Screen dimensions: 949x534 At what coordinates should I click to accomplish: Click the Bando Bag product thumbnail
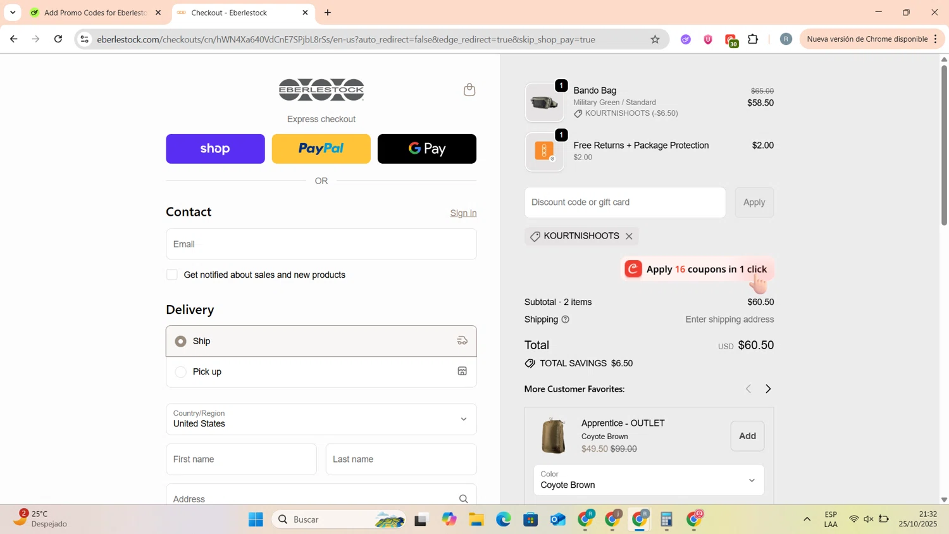(544, 102)
